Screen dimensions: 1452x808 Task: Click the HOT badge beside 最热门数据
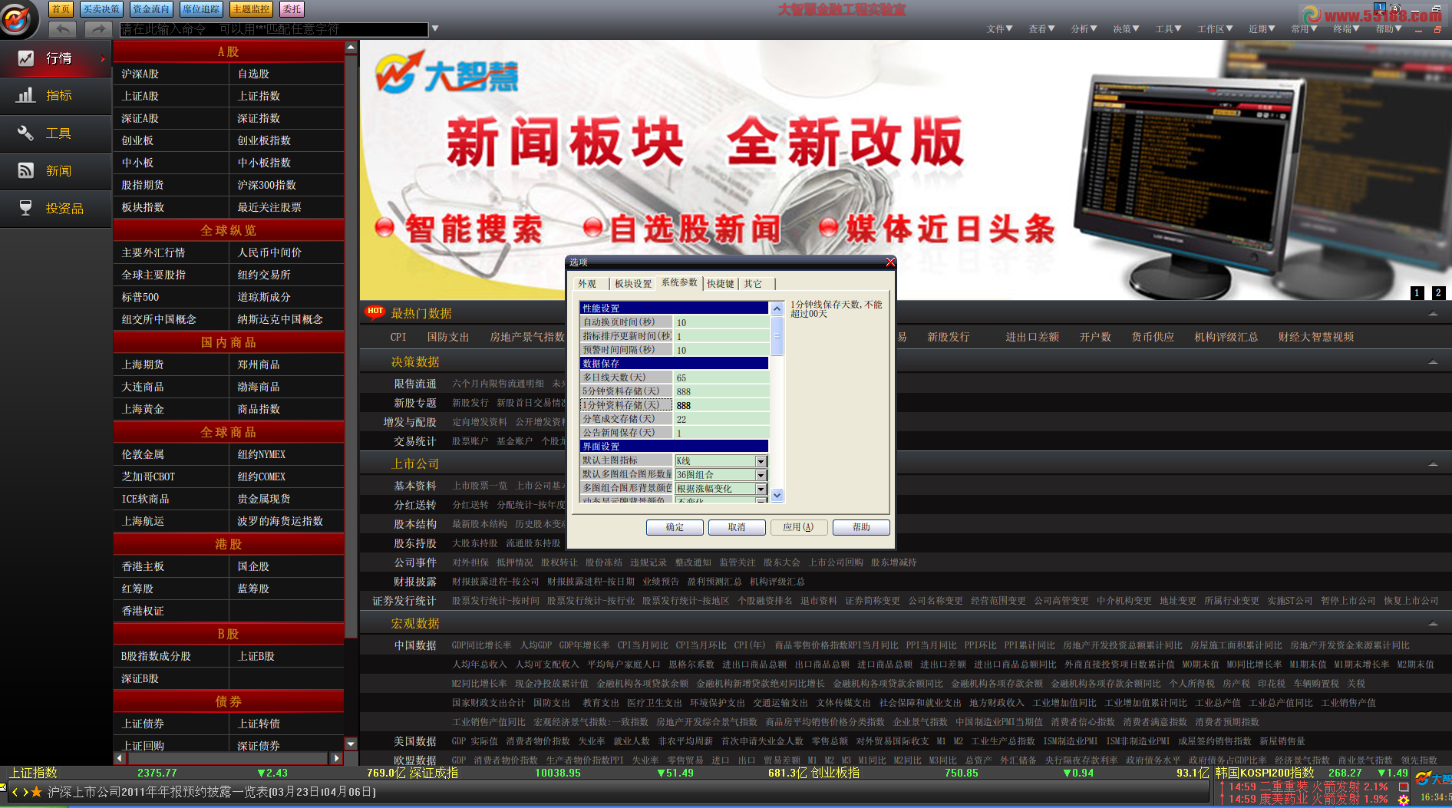click(375, 312)
